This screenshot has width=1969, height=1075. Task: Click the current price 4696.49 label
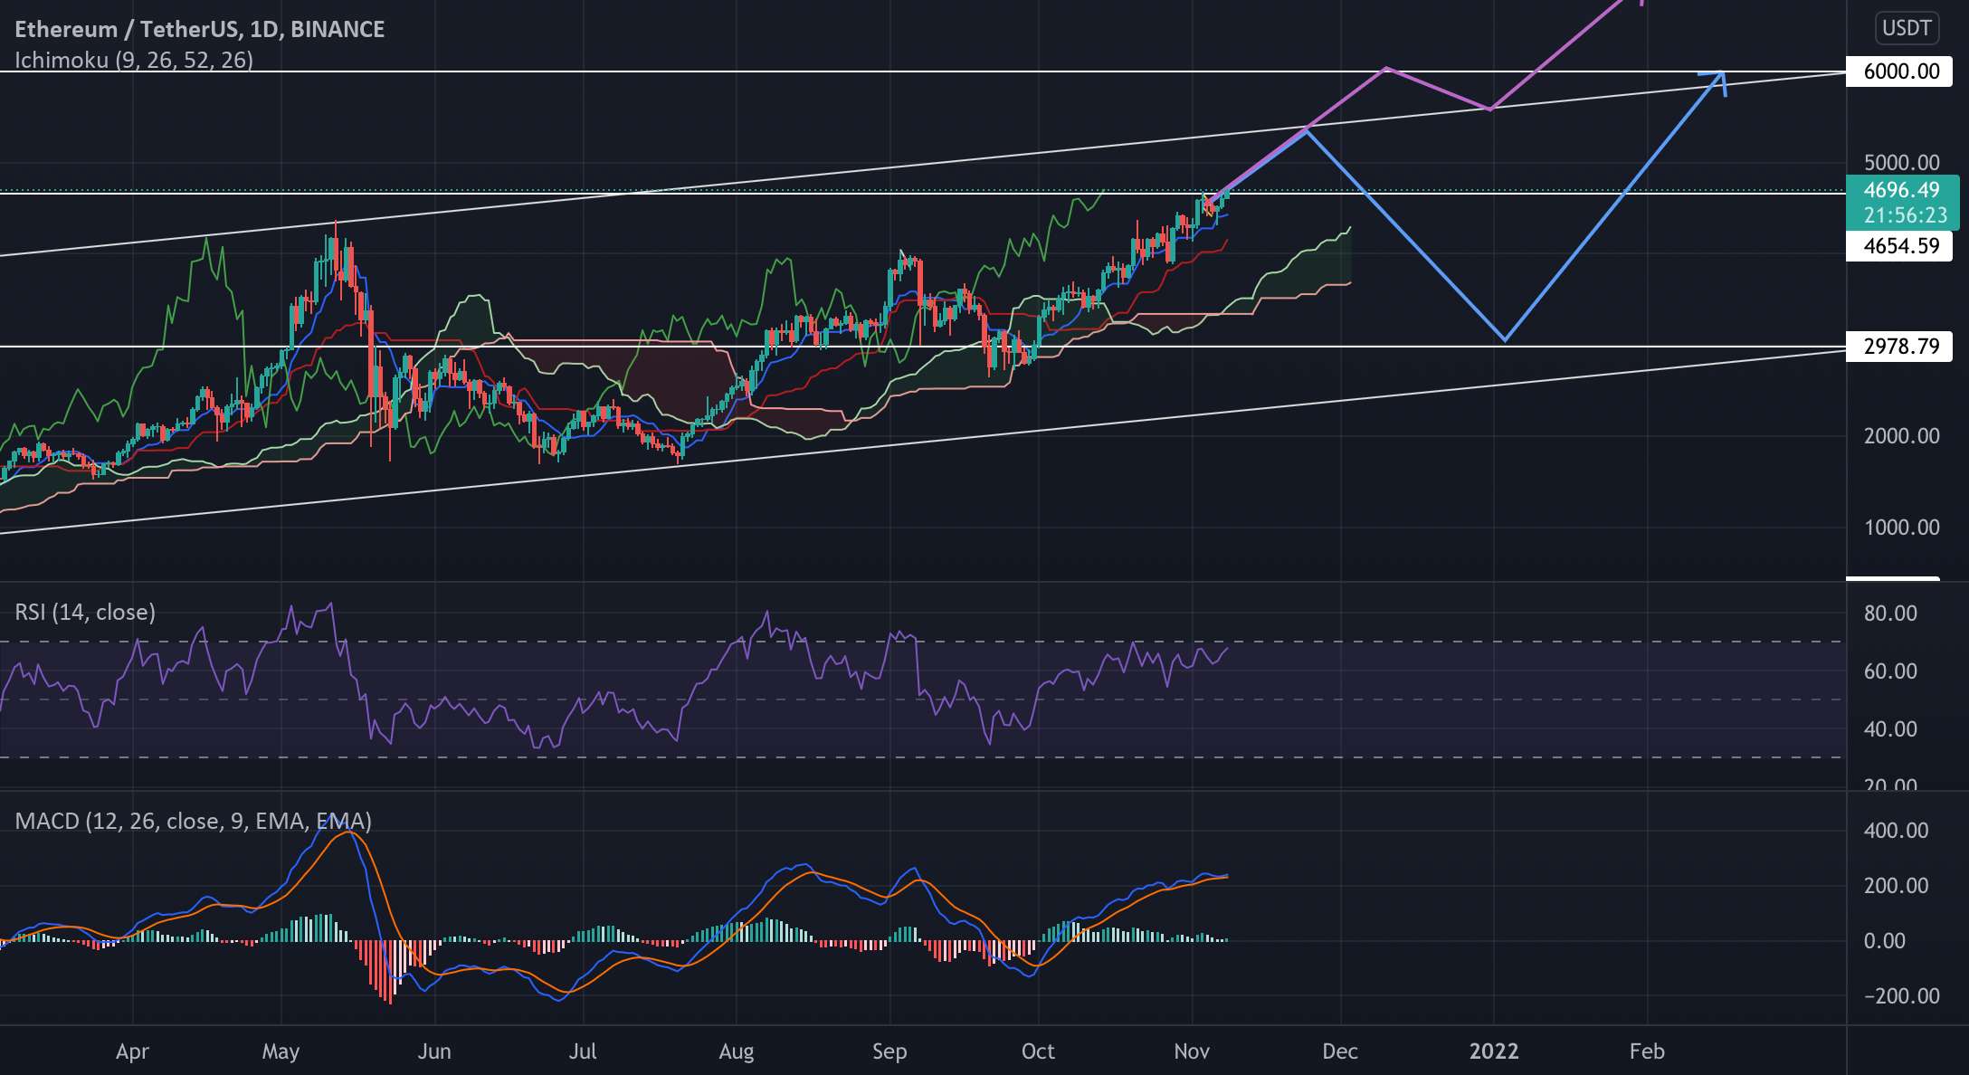(x=1902, y=190)
